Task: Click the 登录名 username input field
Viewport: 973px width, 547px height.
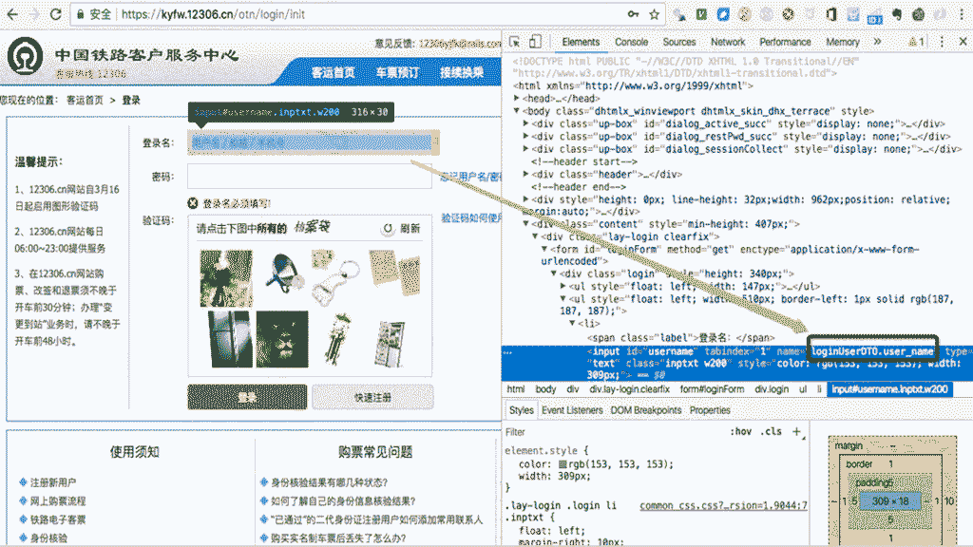Action: click(x=311, y=142)
